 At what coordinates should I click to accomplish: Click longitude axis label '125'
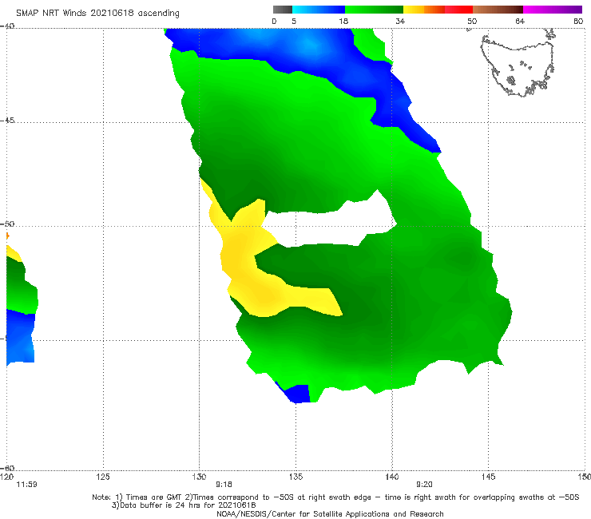tap(103, 477)
